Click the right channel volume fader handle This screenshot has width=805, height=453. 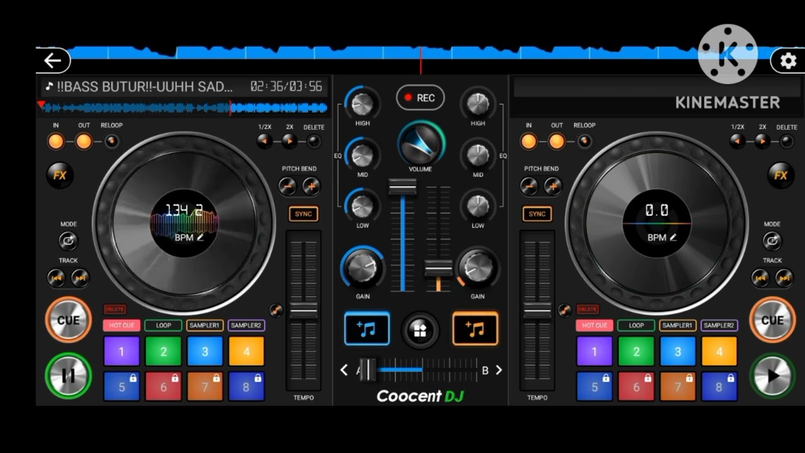[x=438, y=269]
